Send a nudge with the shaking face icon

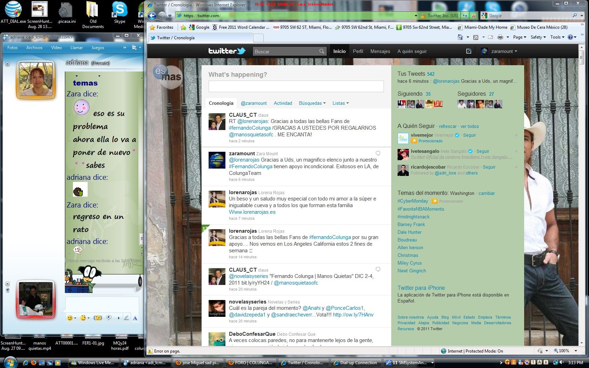pyautogui.click(x=98, y=318)
